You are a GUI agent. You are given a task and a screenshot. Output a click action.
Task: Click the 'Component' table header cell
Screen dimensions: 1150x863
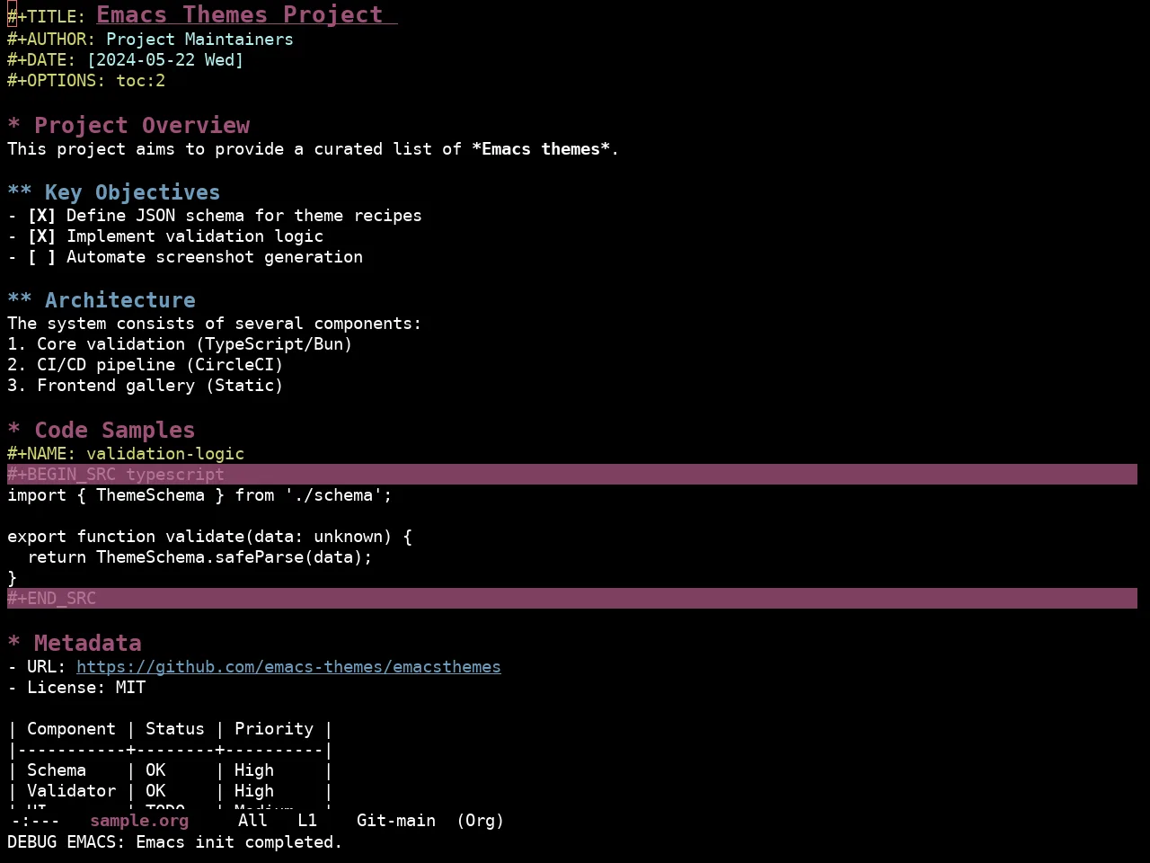click(71, 729)
